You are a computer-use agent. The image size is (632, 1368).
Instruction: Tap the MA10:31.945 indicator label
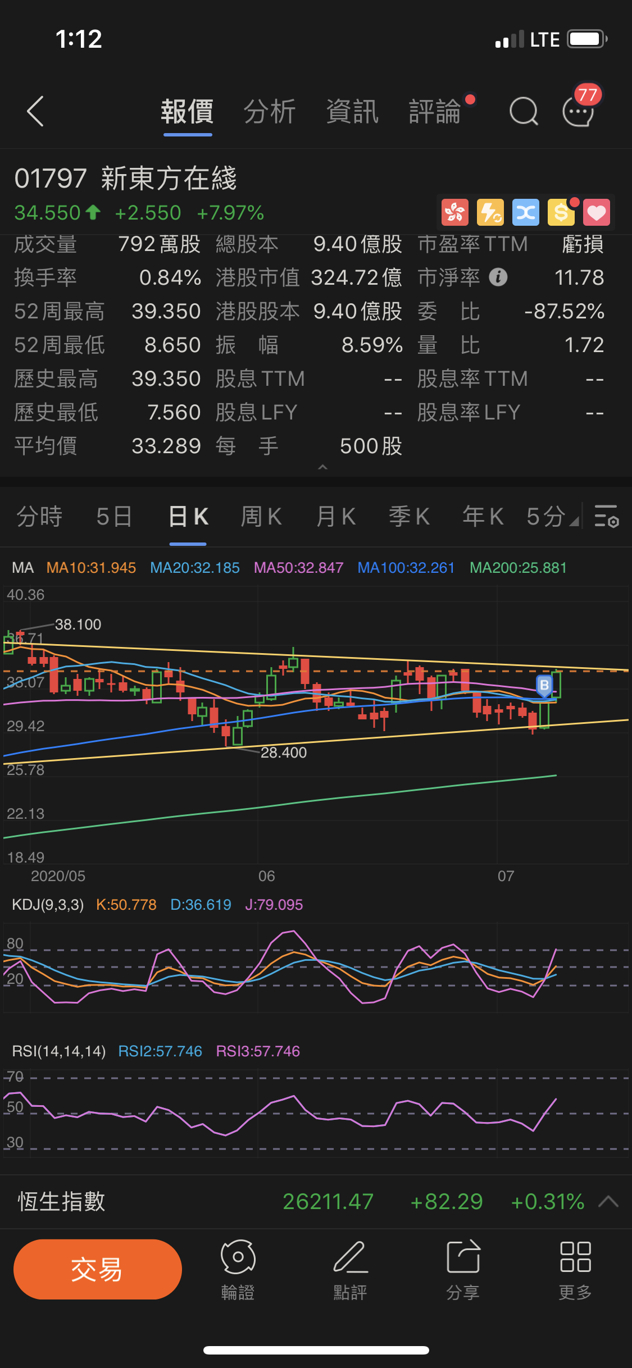click(91, 568)
